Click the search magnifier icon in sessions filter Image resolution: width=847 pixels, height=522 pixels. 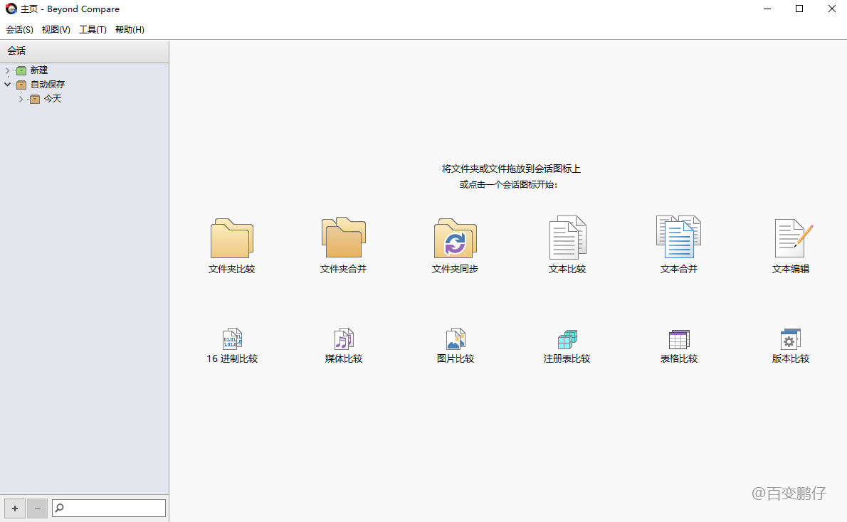(x=59, y=508)
